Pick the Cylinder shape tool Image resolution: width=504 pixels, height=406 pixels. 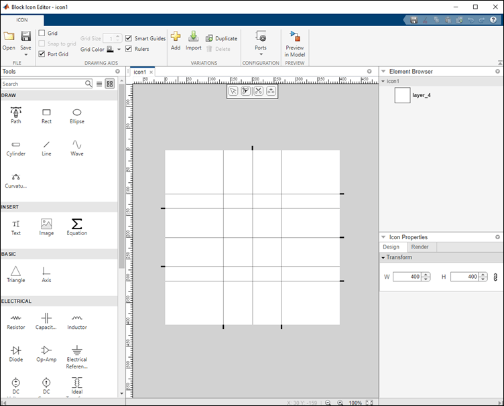click(x=16, y=148)
